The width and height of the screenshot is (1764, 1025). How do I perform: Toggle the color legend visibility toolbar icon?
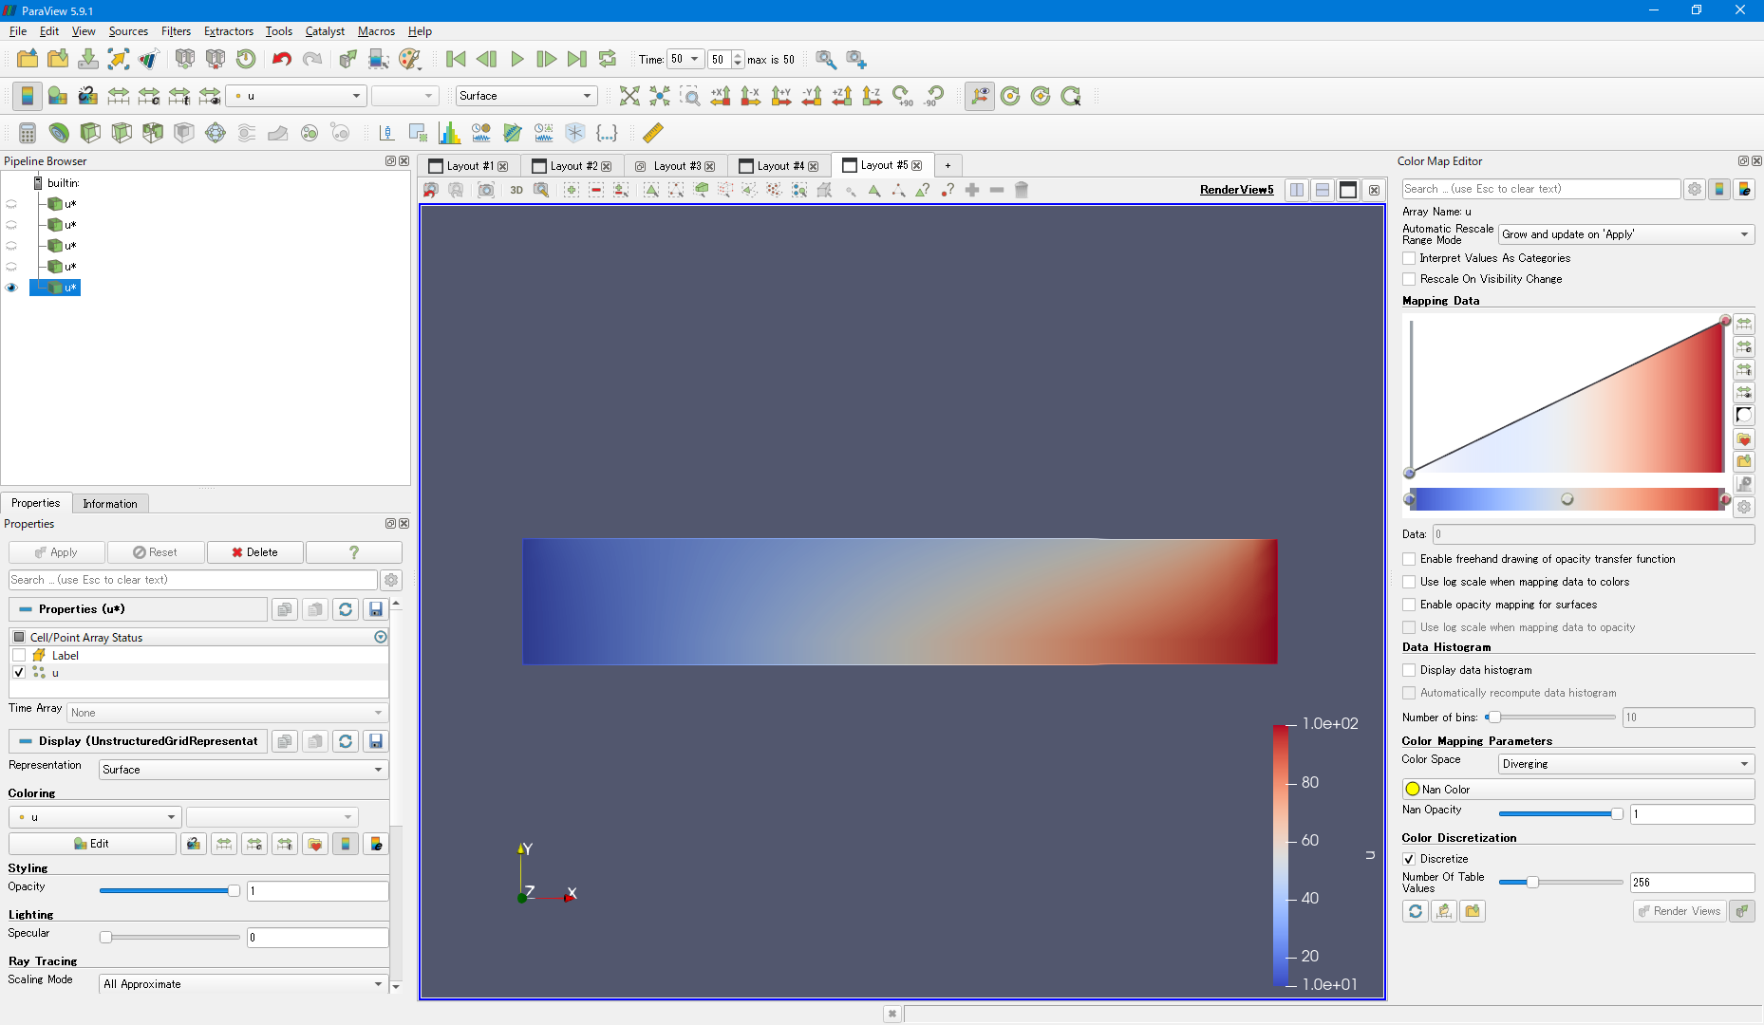(28, 96)
